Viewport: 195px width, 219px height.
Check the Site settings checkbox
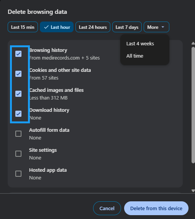18,154
